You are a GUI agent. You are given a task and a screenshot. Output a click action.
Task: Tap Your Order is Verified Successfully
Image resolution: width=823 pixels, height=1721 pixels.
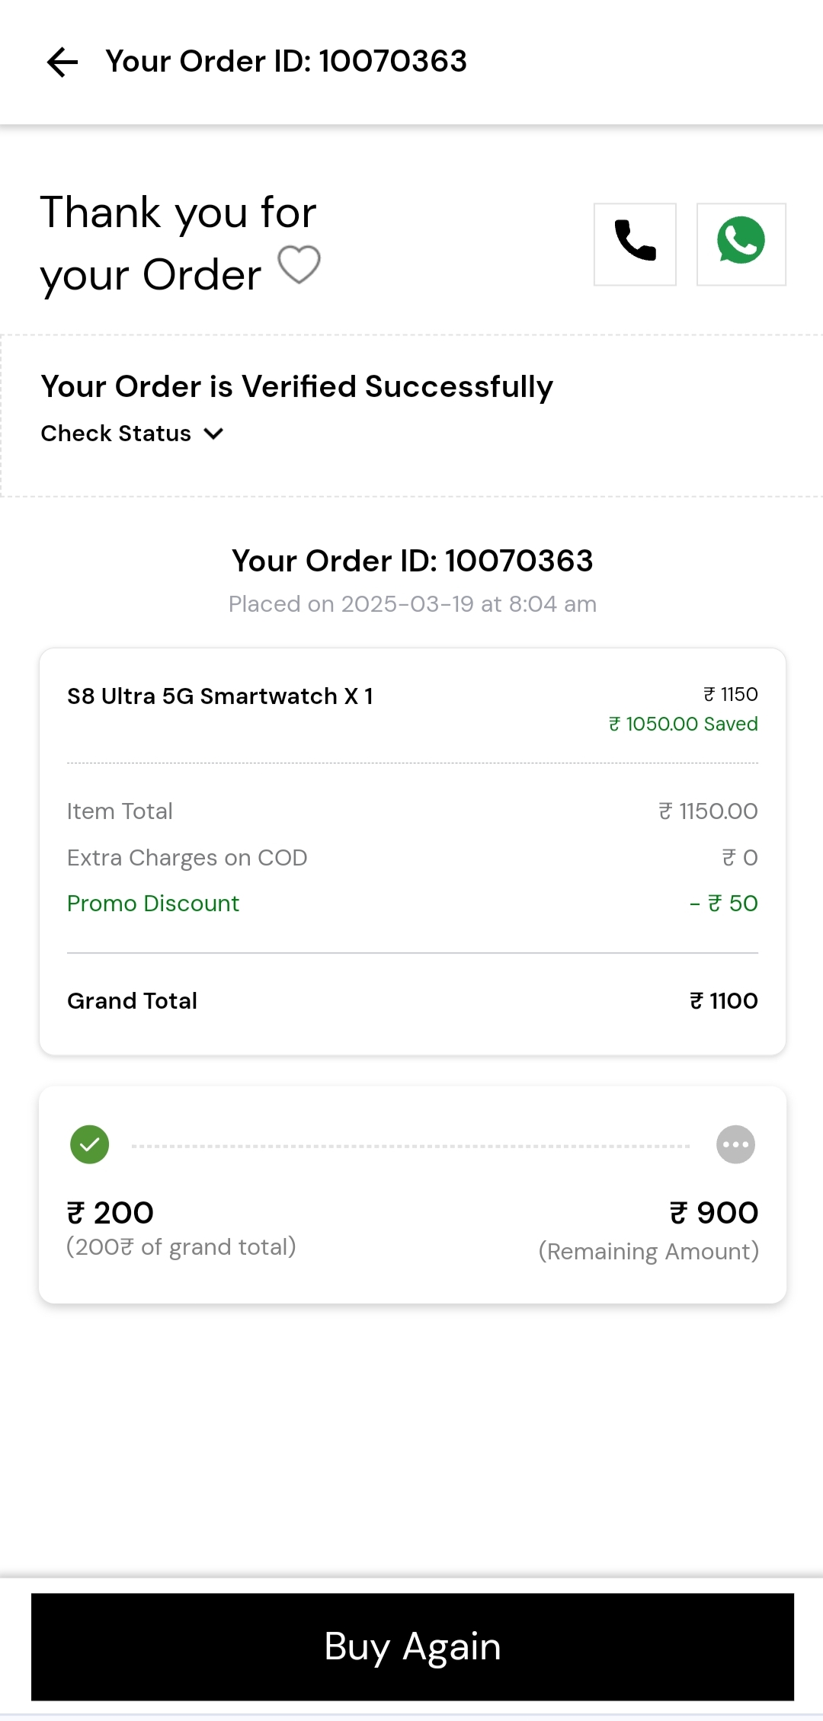pos(297,387)
